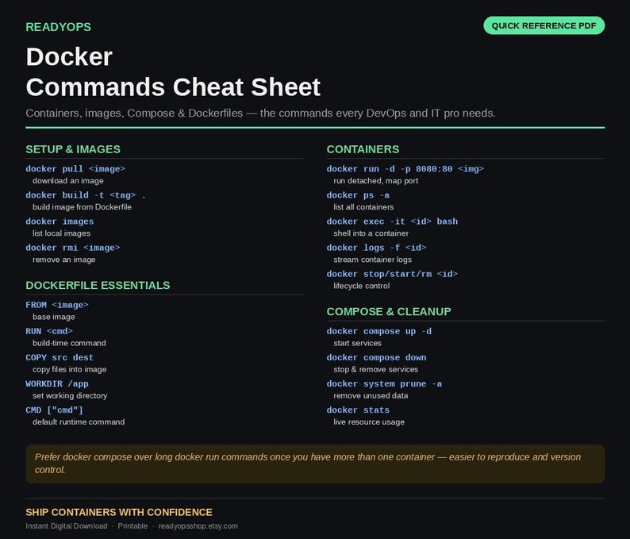
Task: Click the 'CMD ["cmd"]' instruction
Action: coord(54,410)
